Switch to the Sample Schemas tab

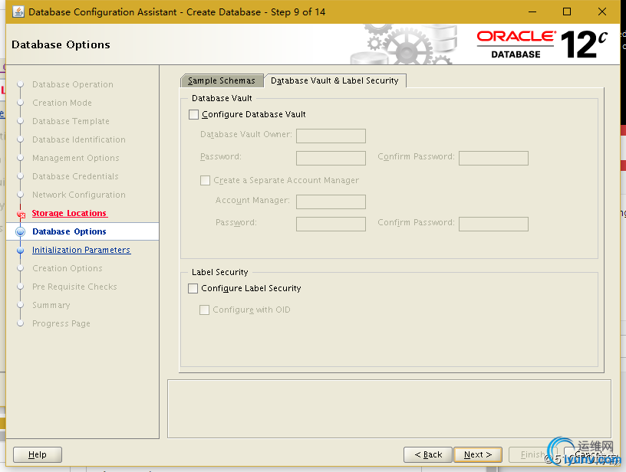coord(222,80)
